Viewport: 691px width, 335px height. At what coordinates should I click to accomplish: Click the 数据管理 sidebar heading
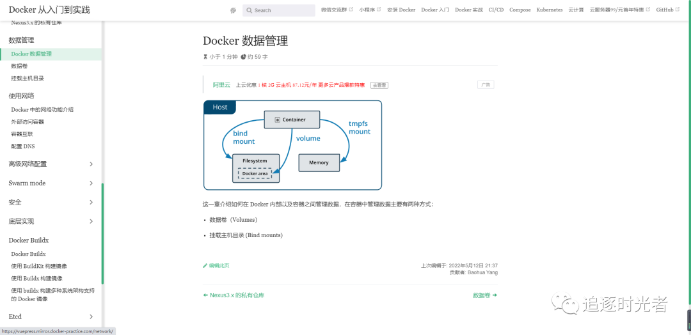(x=21, y=40)
